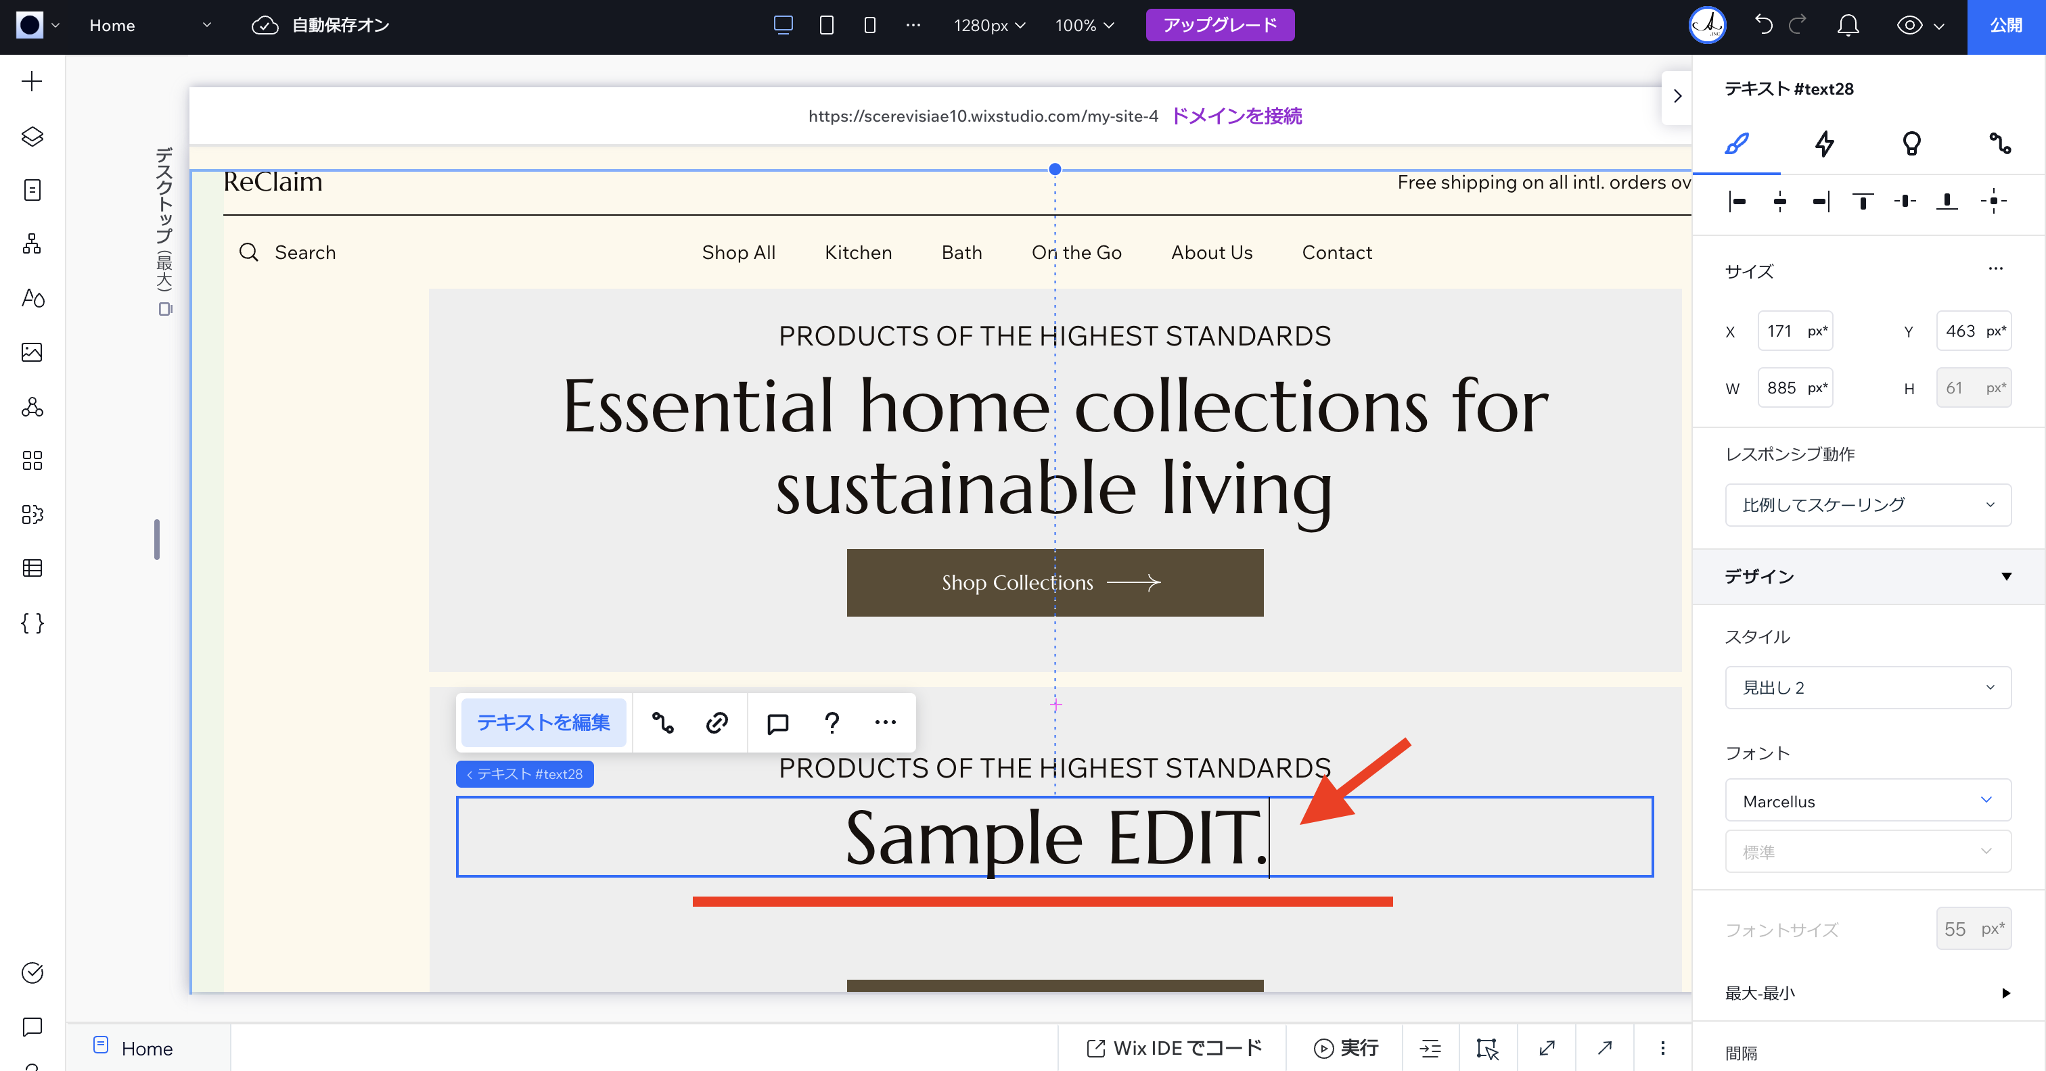Click the comment icon in floating toolbar
The width and height of the screenshot is (2046, 1071).
[x=777, y=723]
